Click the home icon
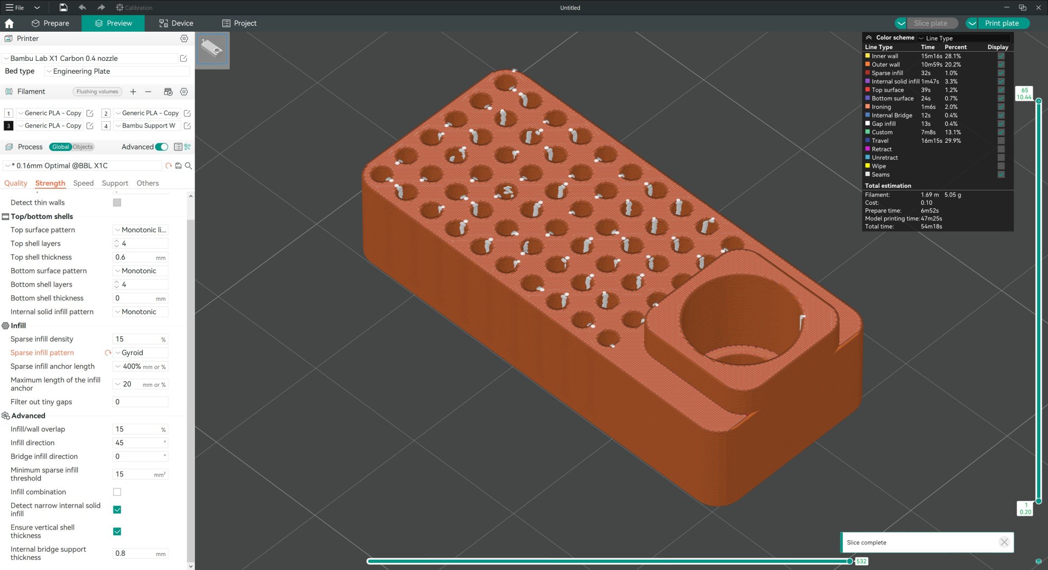Viewport: 1048px width, 570px height. tap(9, 23)
